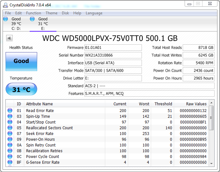220x172 pixels.
Task: Click status orb of Seek Error Rate row
Action: point(10,133)
